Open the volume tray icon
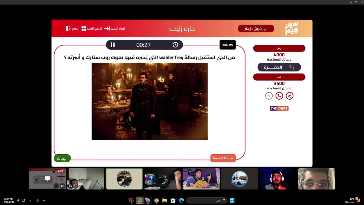This screenshot has height=205, width=364. [18, 200]
